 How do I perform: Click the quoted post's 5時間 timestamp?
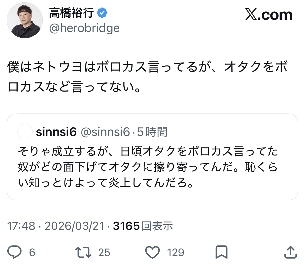152,132
